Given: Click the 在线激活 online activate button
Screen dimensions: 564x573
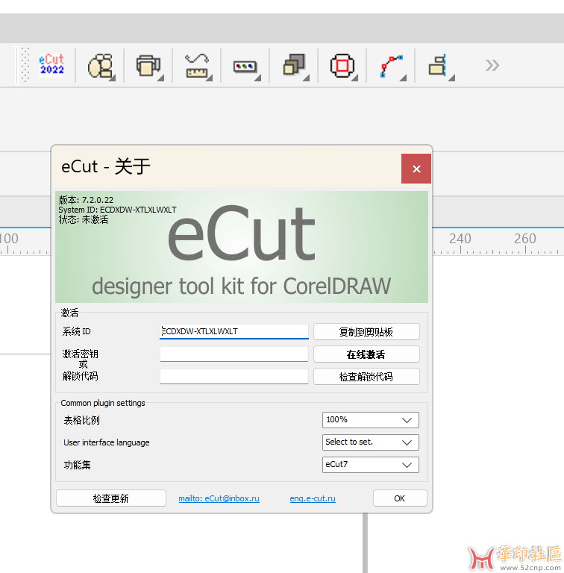Looking at the screenshot, I should pos(366,354).
